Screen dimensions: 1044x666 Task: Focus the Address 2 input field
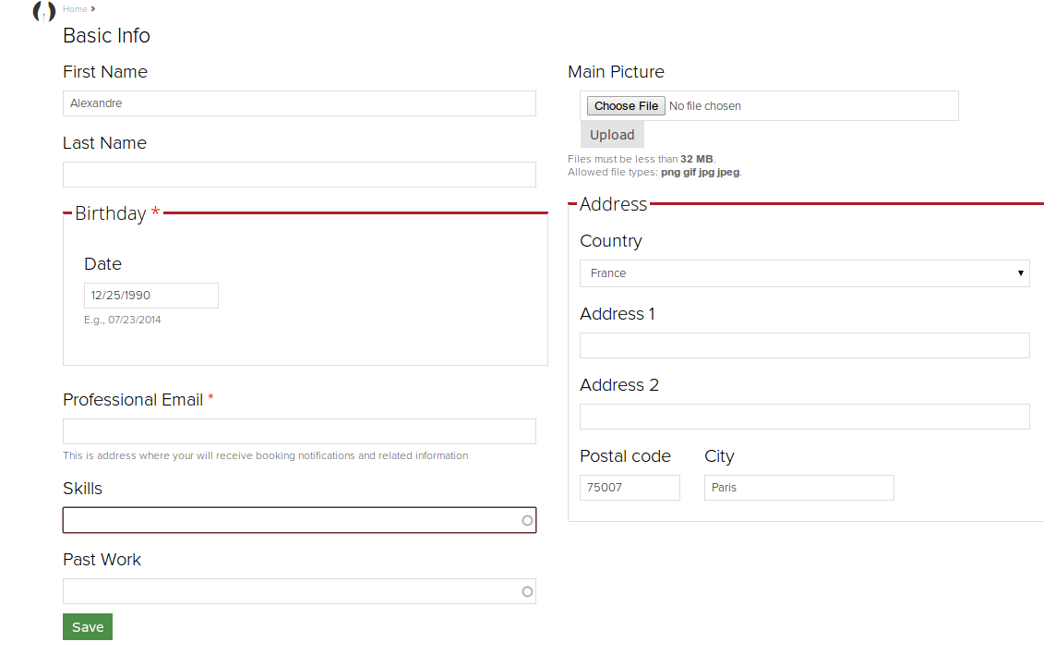pyautogui.click(x=804, y=417)
